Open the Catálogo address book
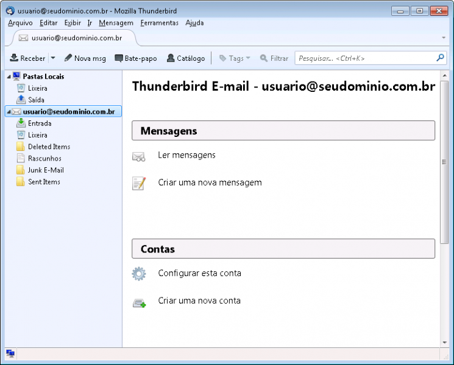The width and height of the screenshot is (454, 365). pyautogui.click(x=186, y=58)
